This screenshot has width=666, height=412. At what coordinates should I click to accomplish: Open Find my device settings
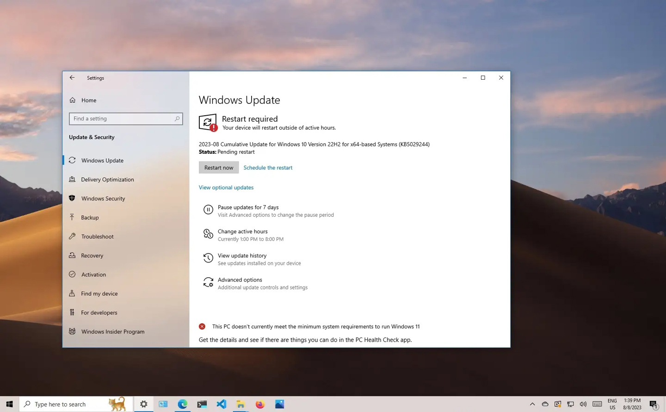point(99,293)
